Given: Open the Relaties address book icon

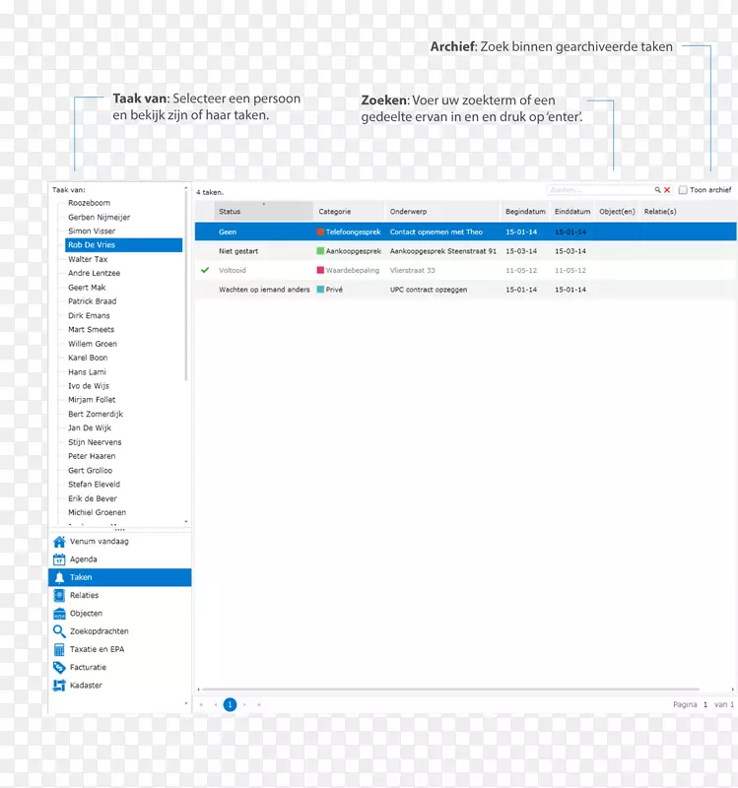Looking at the screenshot, I should click(59, 596).
